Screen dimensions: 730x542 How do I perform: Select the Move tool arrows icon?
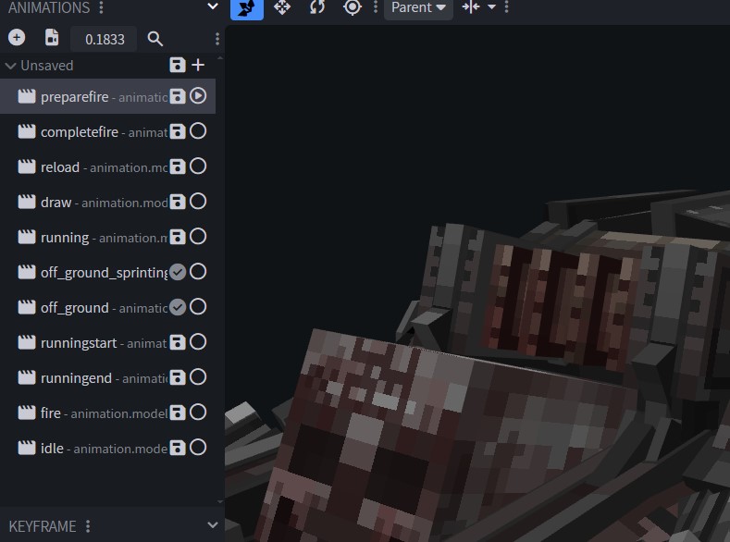(282, 7)
